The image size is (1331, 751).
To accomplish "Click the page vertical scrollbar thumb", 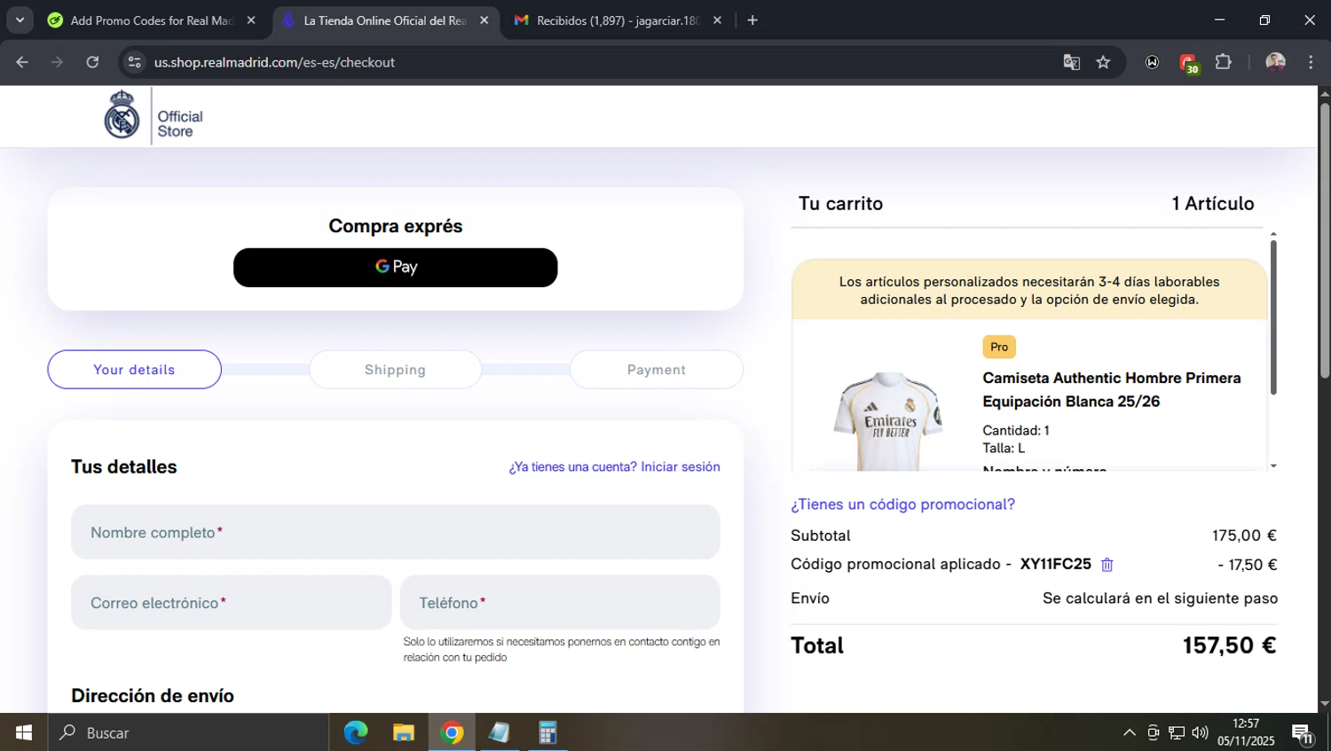I will [x=1324, y=239].
